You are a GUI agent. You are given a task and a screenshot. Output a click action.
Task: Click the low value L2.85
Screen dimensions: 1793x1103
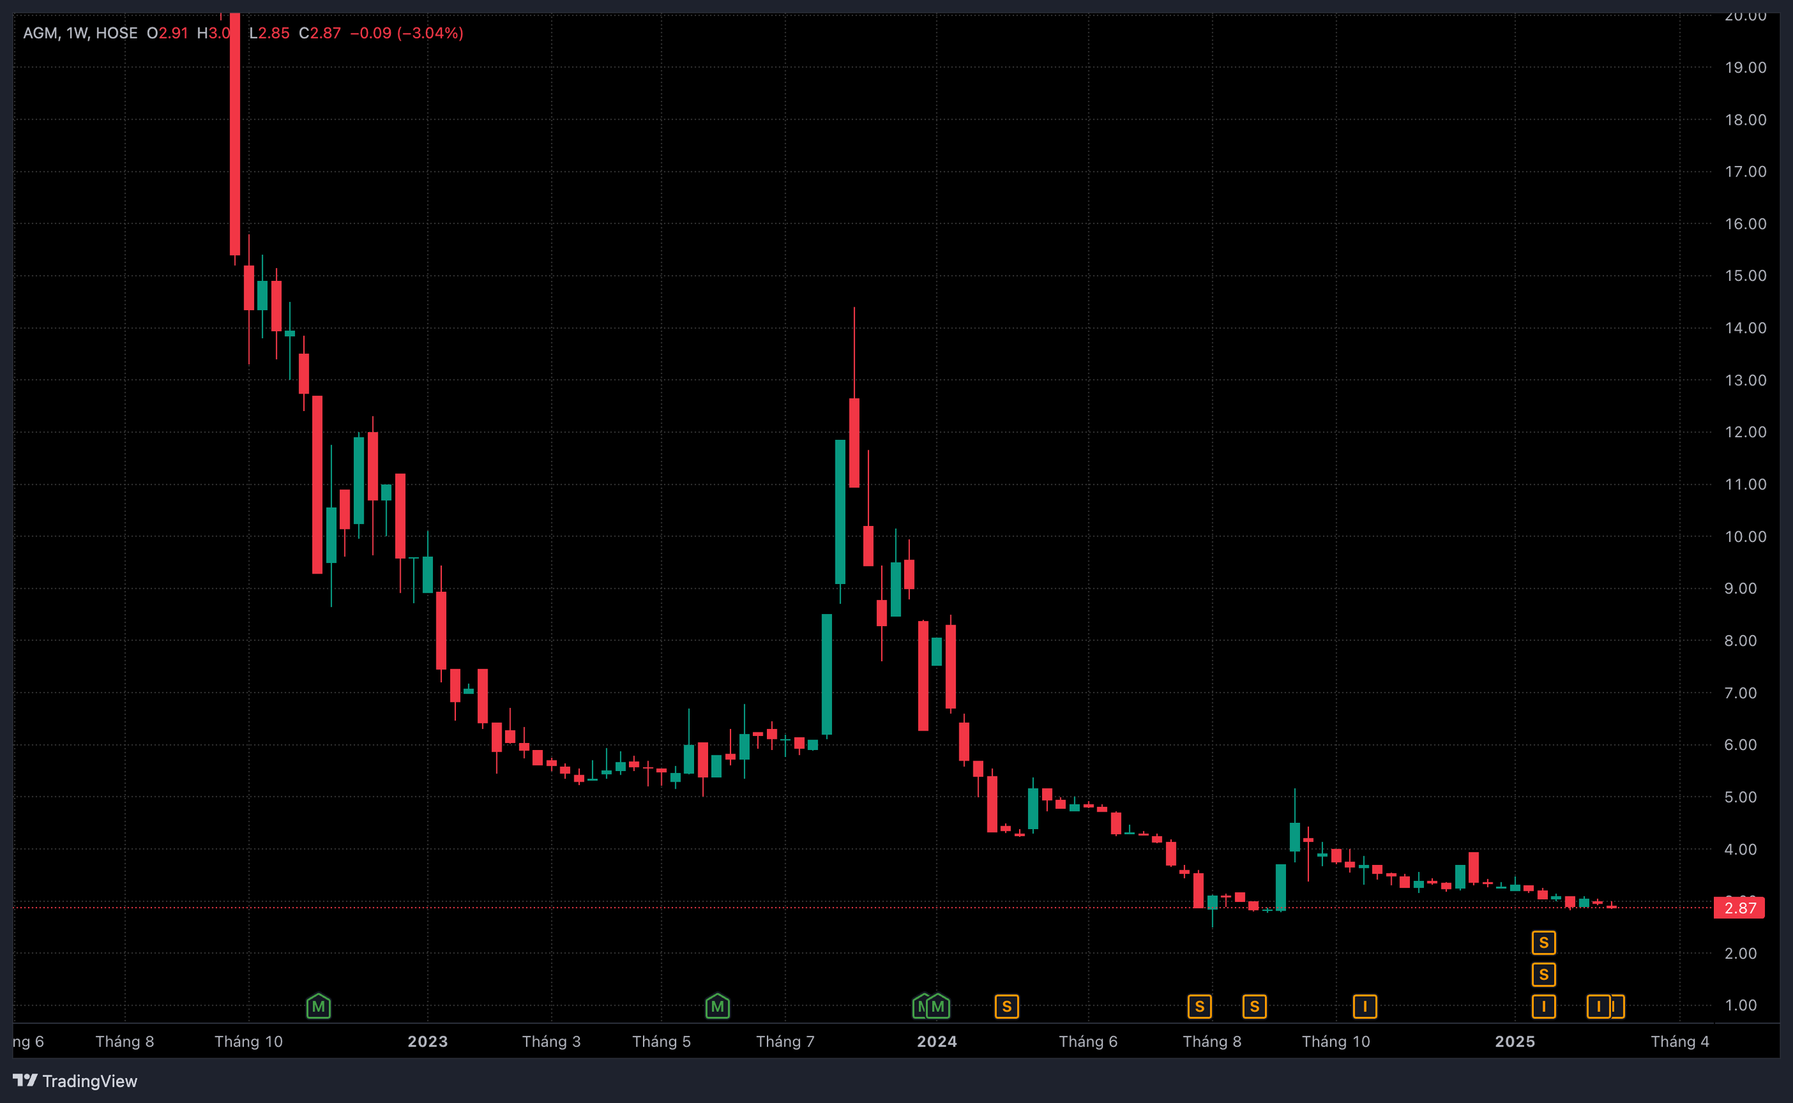point(269,33)
